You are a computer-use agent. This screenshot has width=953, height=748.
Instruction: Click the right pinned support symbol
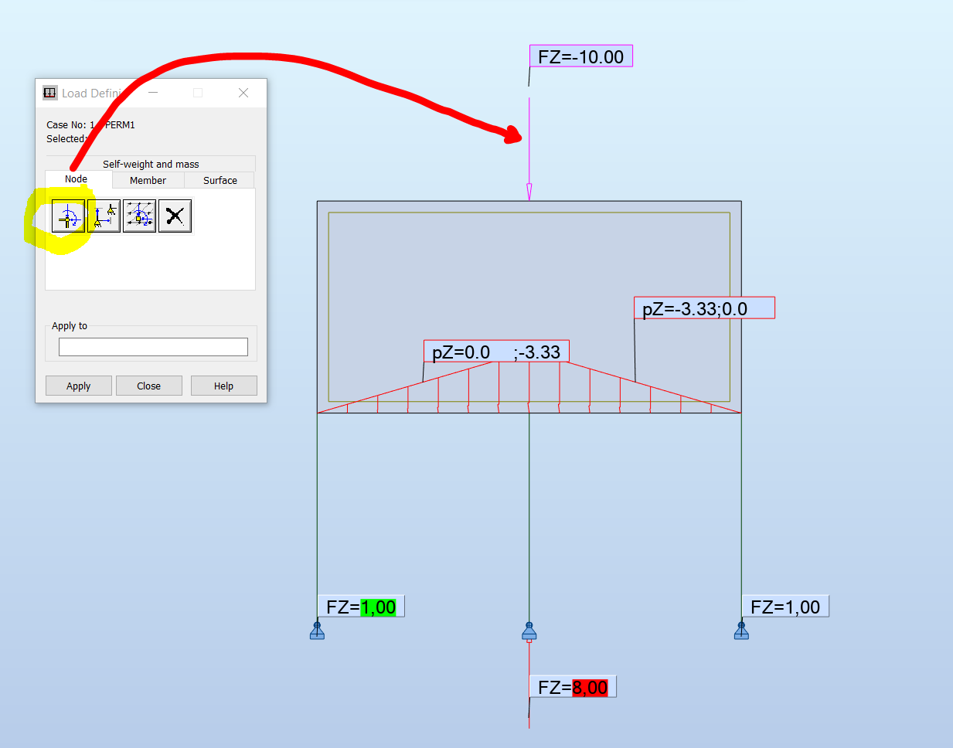tap(740, 629)
